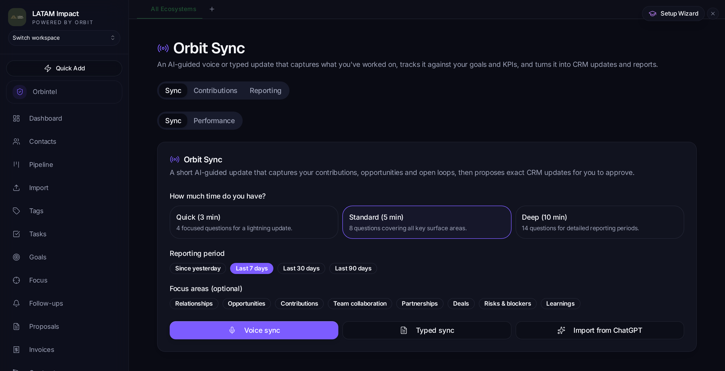
Task: Toggle the Deals focus area
Action: (461, 304)
